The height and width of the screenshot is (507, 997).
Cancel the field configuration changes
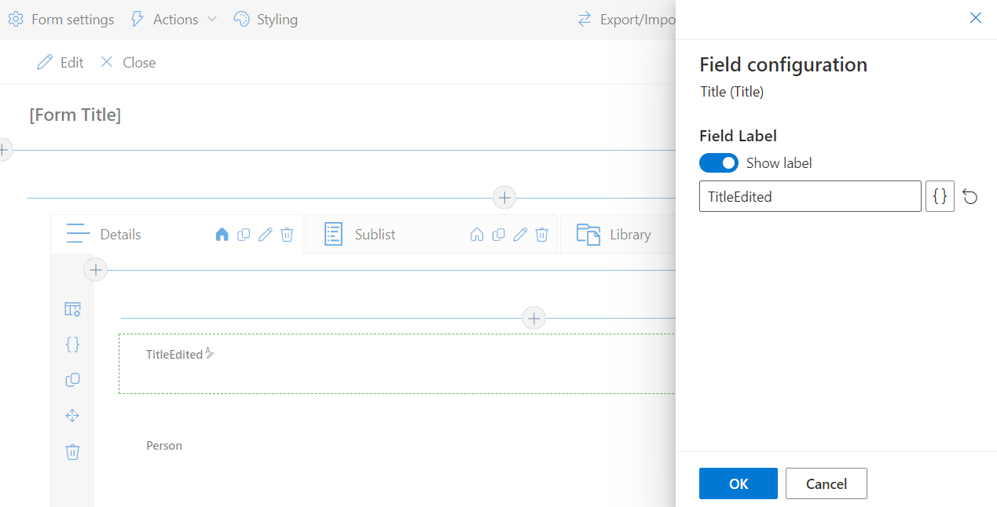coord(826,483)
